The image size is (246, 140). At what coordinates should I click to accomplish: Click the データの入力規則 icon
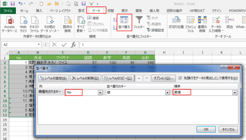click(x=216, y=24)
